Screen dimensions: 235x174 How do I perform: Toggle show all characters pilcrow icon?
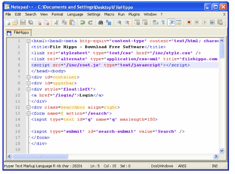tap(163, 23)
